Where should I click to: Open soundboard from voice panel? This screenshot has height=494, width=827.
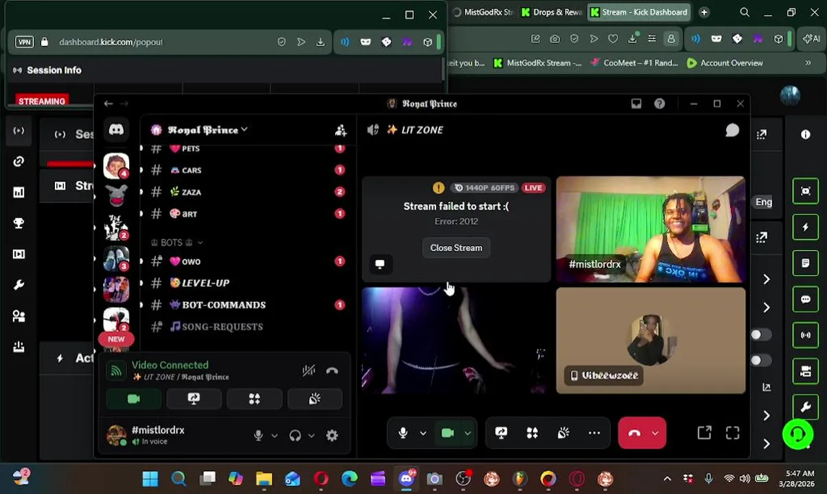coord(315,399)
